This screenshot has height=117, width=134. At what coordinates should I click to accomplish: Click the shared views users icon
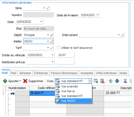click(x=102, y=81)
